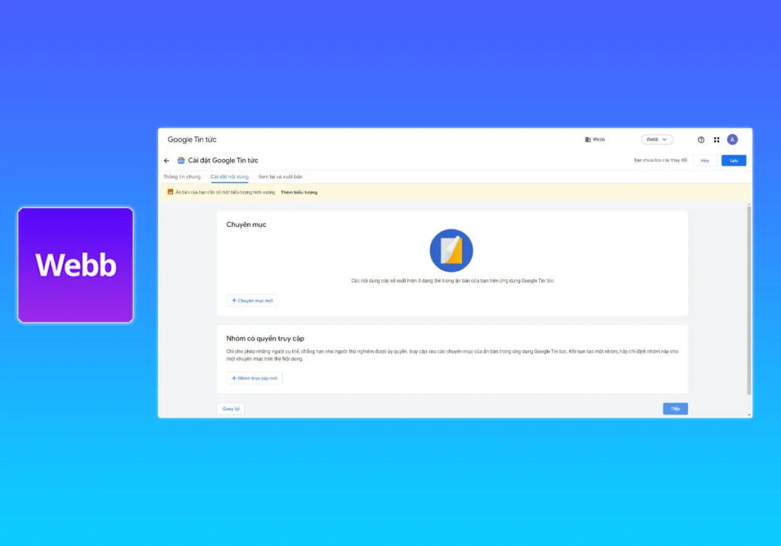Open the account avatar A

point(732,139)
